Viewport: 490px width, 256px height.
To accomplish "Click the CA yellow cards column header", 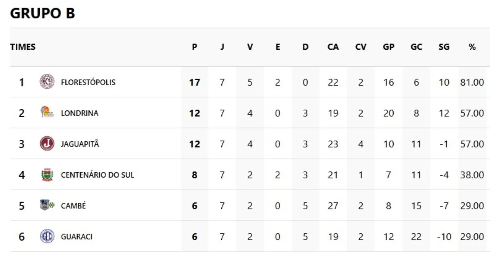I will tap(333, 47).
